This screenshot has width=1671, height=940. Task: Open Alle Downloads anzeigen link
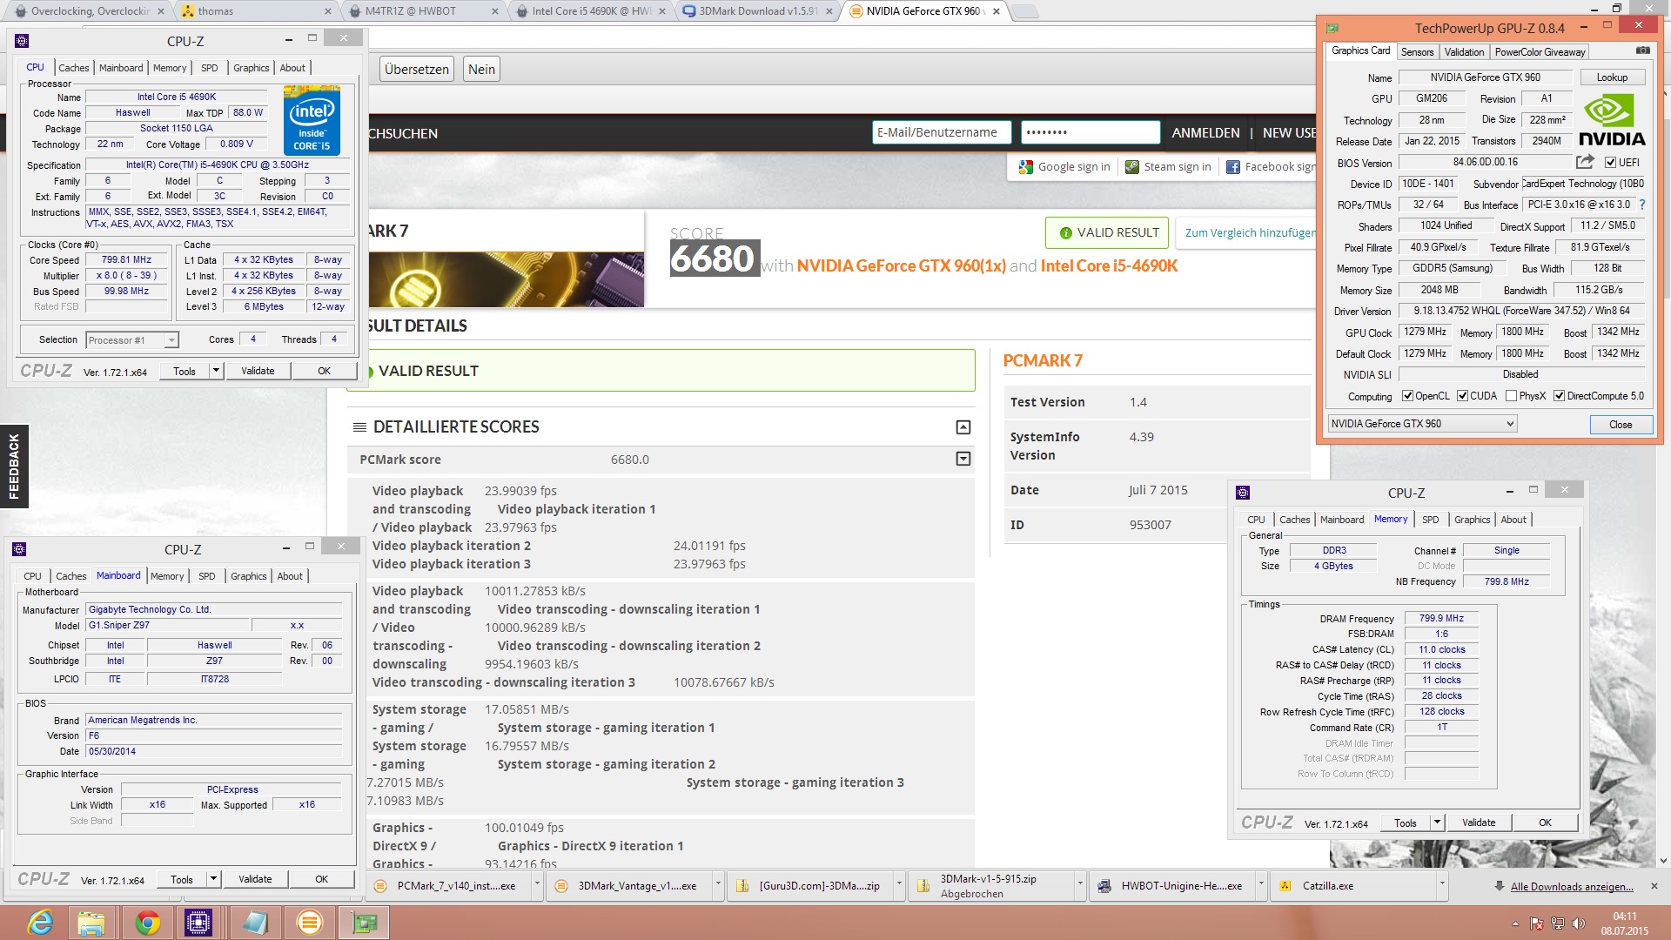click(x=1572, y=887)
